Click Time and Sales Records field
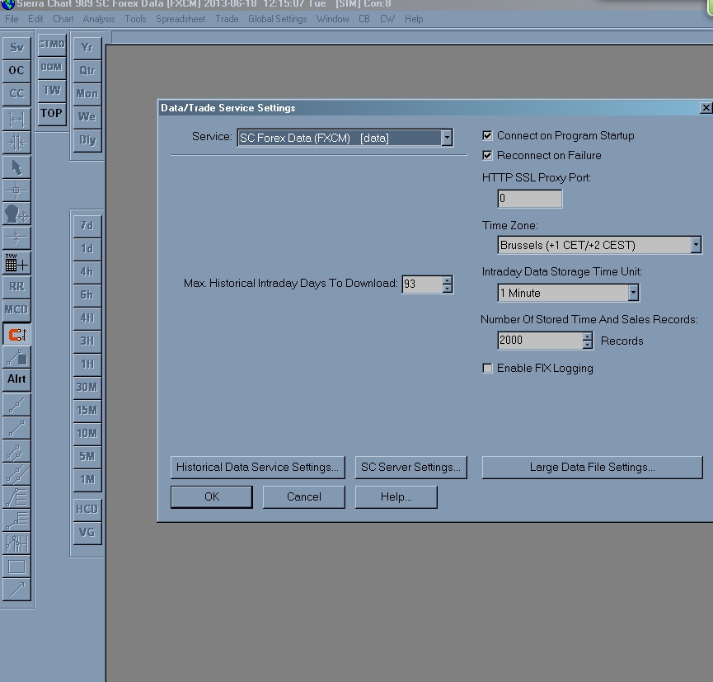Image resolution: width=713 pixels, height=682 pixels. pos(540,341)
